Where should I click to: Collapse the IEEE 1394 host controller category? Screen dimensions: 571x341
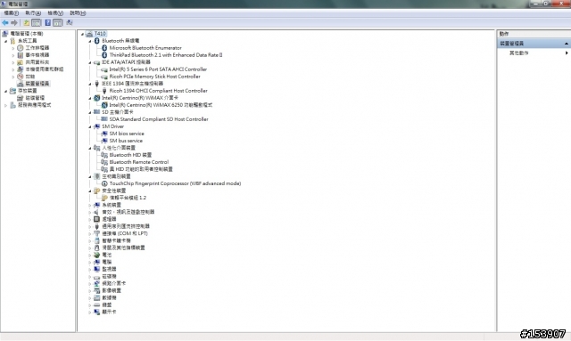[90, 84]
